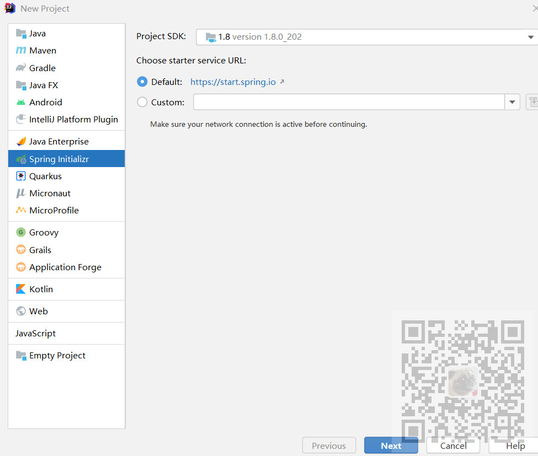Click the Micronaut mu icon

coord(21,193)
